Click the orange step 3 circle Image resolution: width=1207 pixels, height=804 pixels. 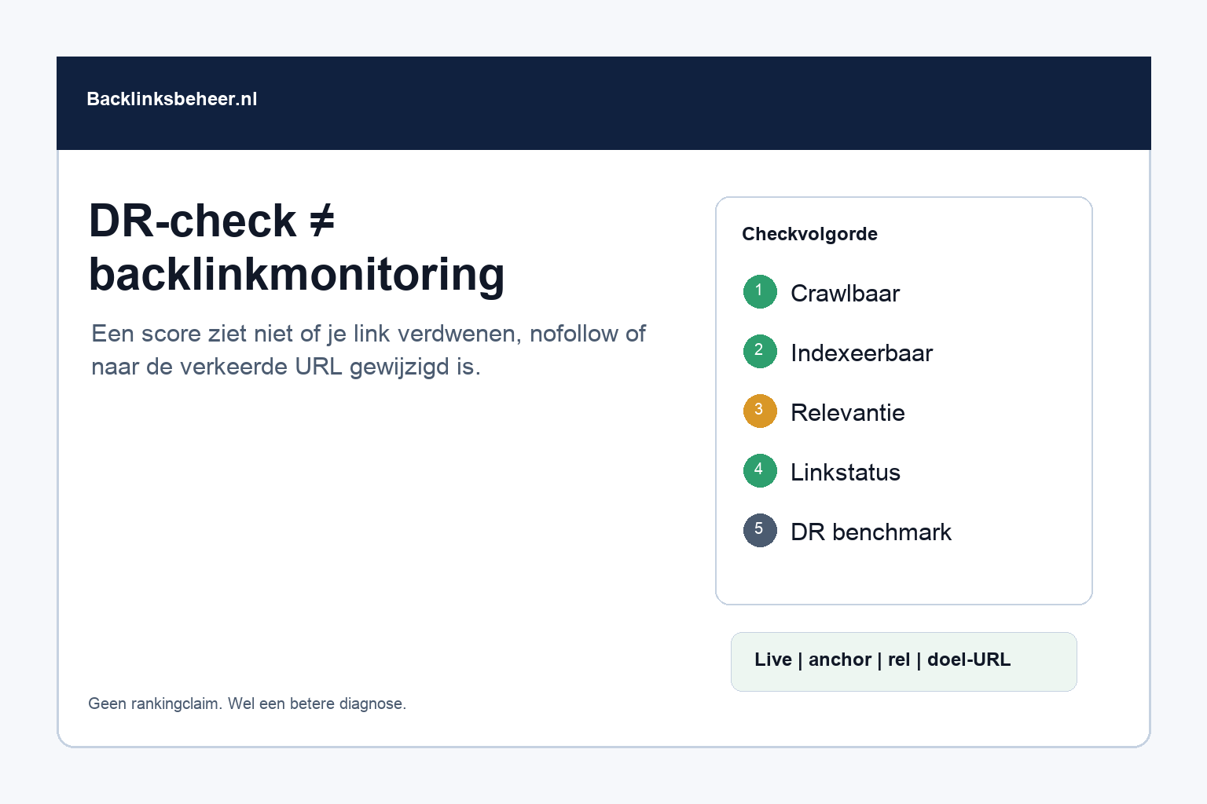coord(760,411)
